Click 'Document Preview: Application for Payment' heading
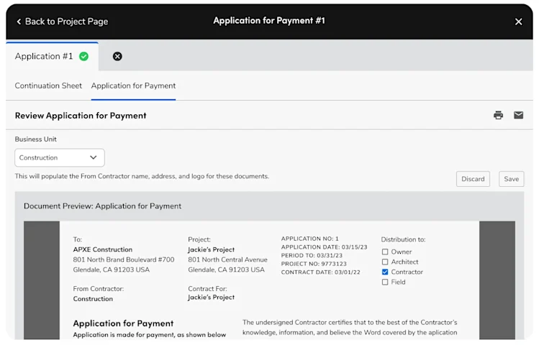The width and height of the screenshot is (539, 345). click(x=102, y=206)
